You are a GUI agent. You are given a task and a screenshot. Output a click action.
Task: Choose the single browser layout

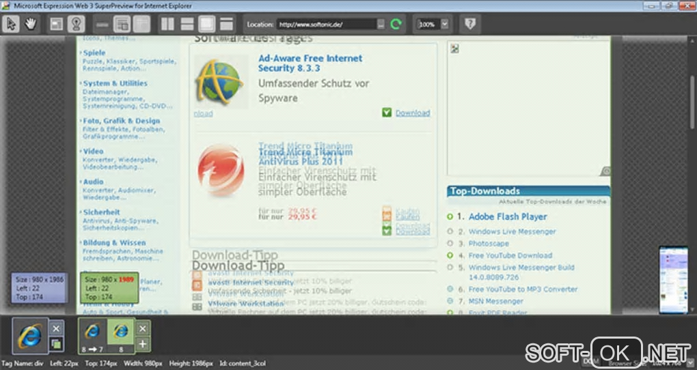pyautogui.click(x=227, y=24)
